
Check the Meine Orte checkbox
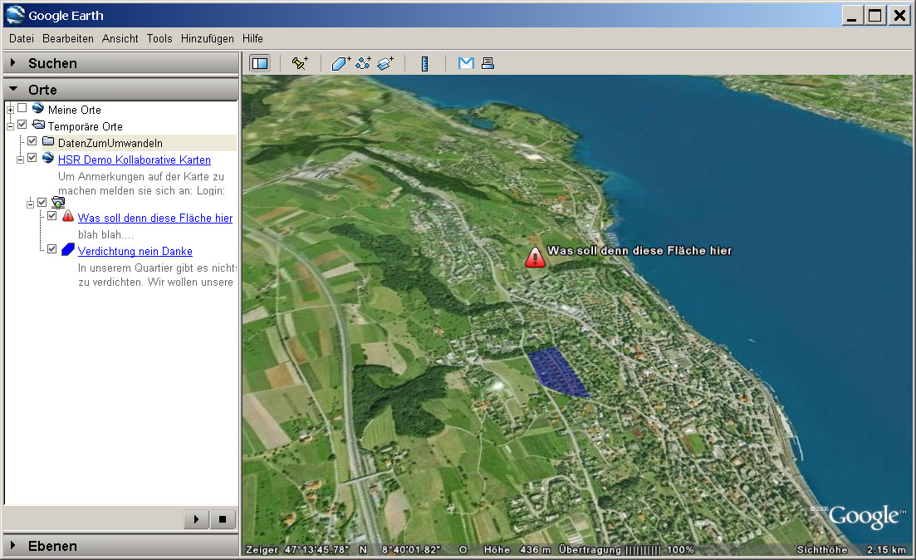pyautogui.click(x=22, y=109)
